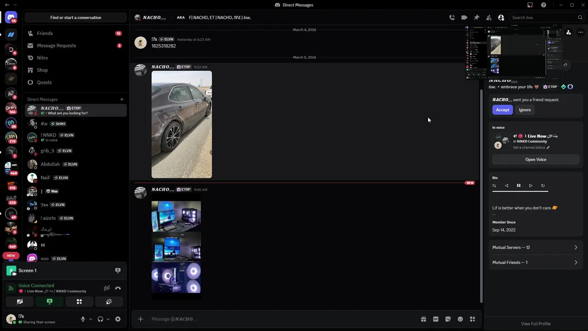Open the Quests page
Viewport: 588px width, 331px height.
point(76,82)
